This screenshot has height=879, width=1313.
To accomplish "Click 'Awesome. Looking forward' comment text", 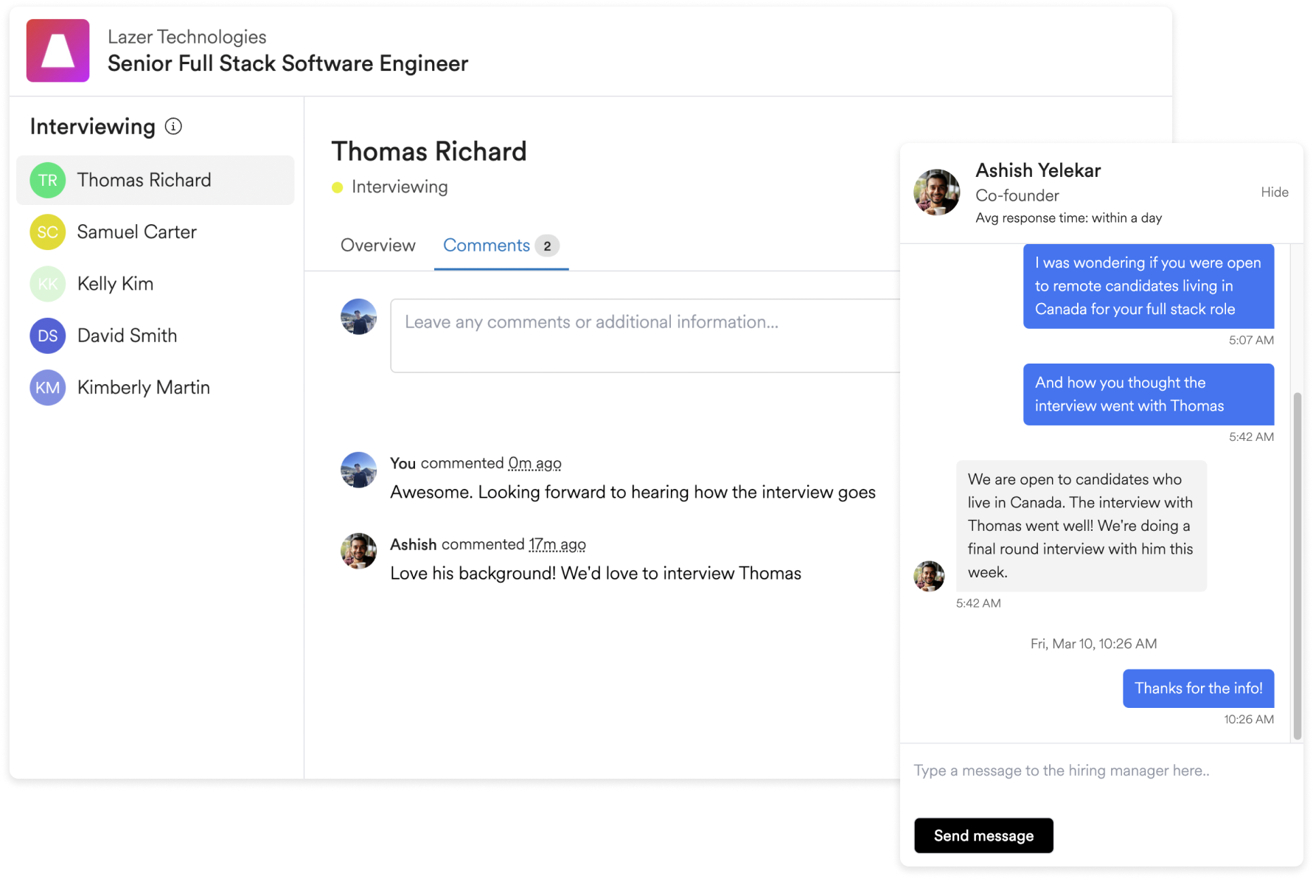I will pyautogui.click(x=633, y=493).
